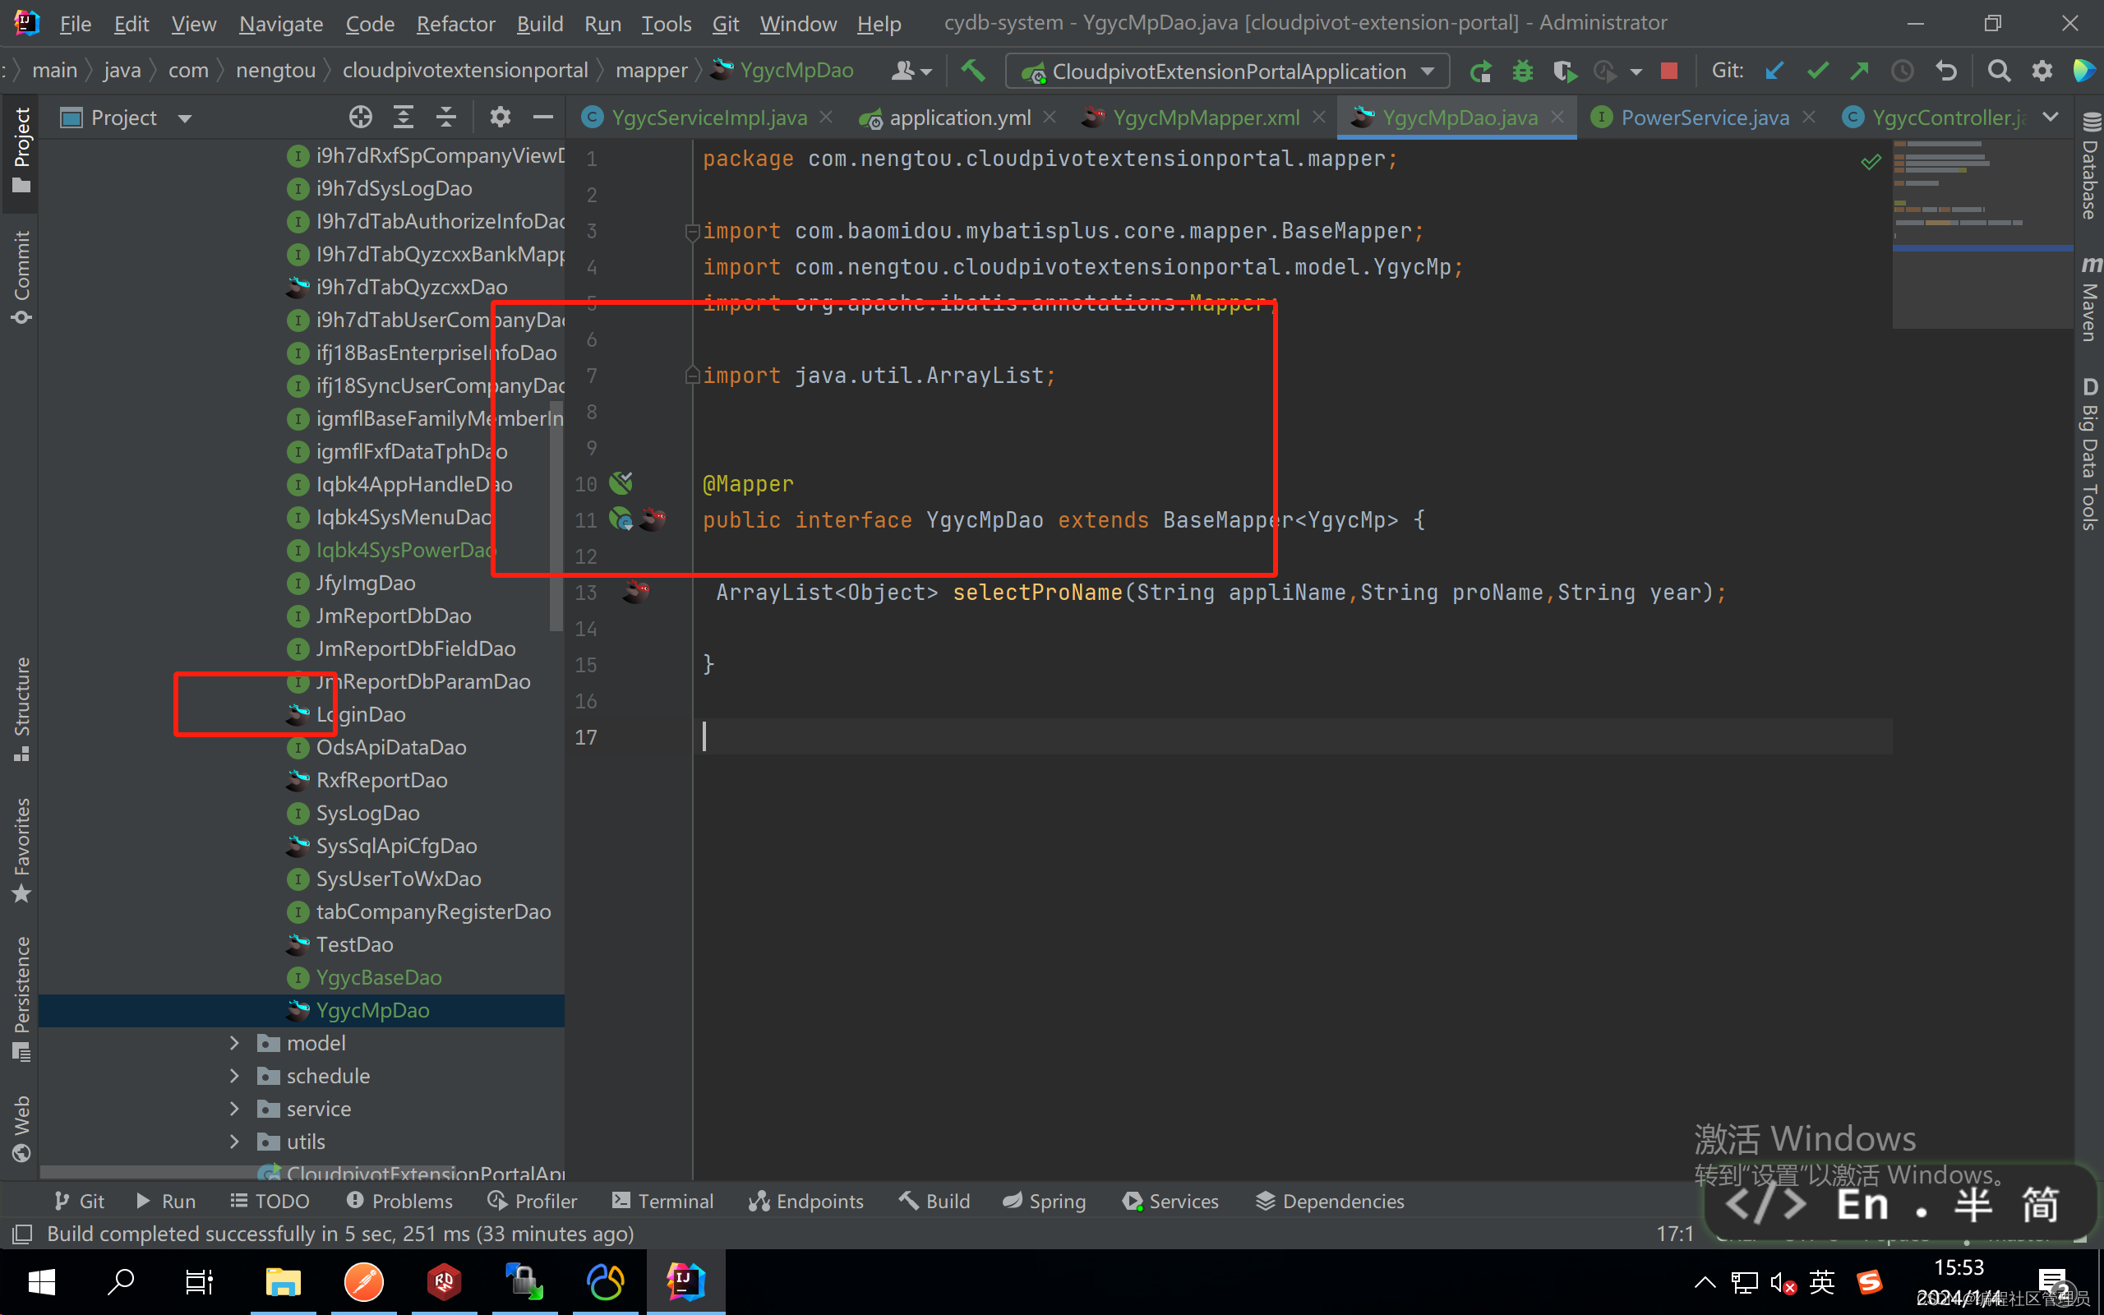
Task: Open the Project view mode dropdown
Action: [184, 118]
